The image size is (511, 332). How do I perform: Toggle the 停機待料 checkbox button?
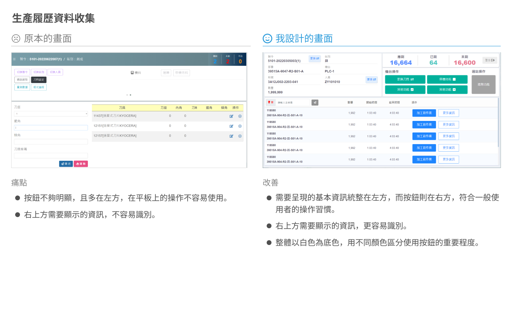click(x=447, y=79)
